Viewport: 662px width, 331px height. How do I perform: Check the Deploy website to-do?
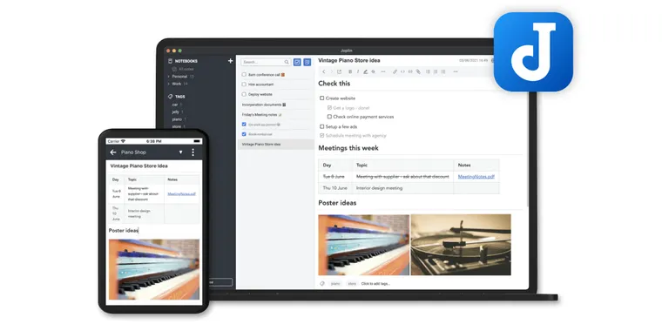point(244,95)
